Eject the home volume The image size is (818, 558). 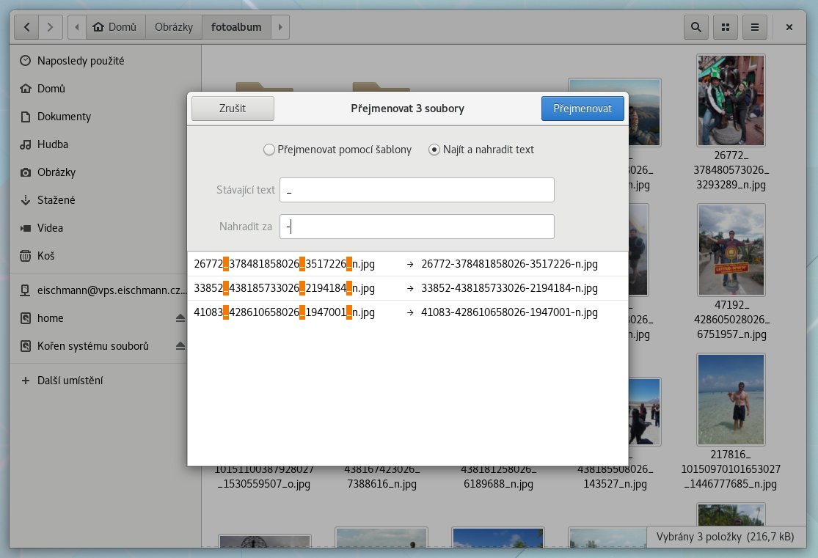pos(180,318)
